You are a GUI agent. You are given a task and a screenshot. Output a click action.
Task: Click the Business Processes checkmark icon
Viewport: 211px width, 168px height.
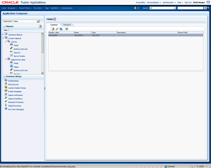tap(6, 101)
